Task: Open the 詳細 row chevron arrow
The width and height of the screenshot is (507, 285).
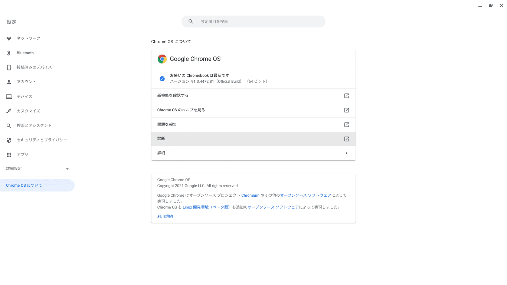Action: pyautogui.click(x=347, y=153)
